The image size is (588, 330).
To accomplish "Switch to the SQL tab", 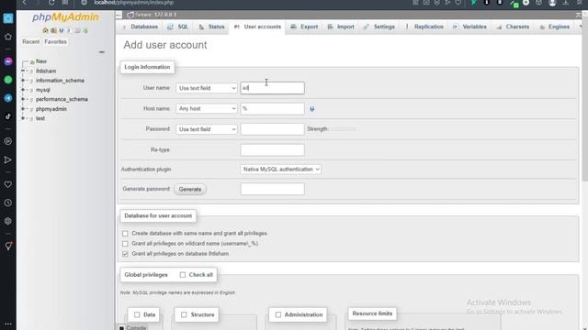I will click(178, 27).
